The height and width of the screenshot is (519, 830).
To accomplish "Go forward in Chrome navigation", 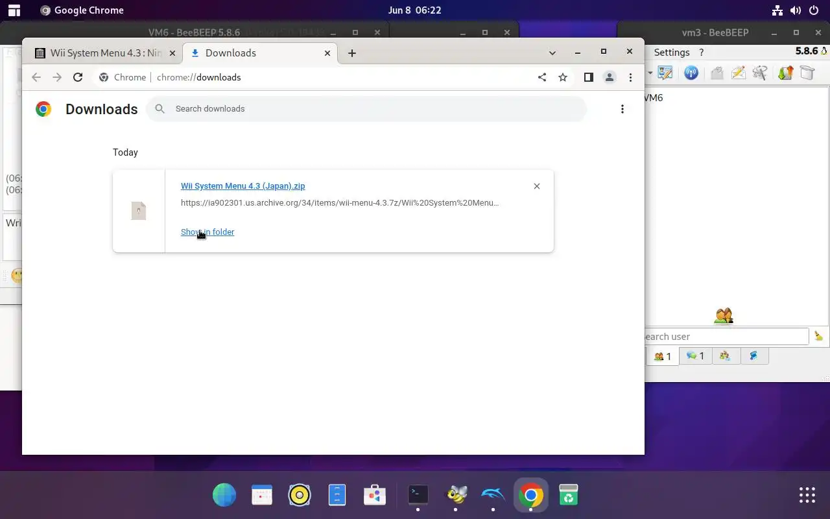I will (x=57, y=77).
